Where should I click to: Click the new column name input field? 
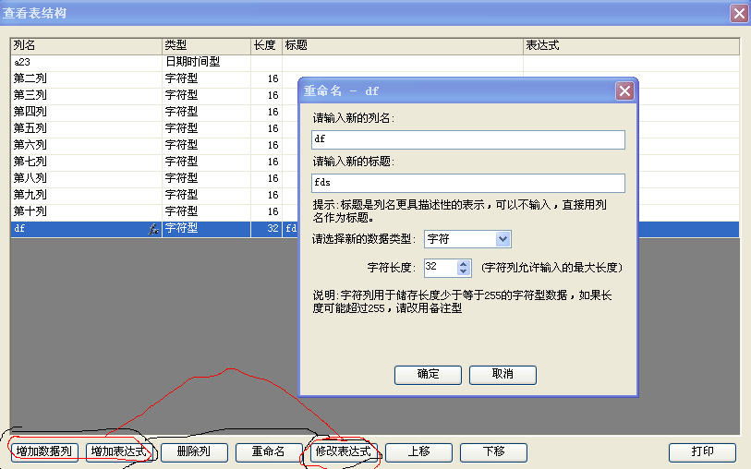click(467, 139)
